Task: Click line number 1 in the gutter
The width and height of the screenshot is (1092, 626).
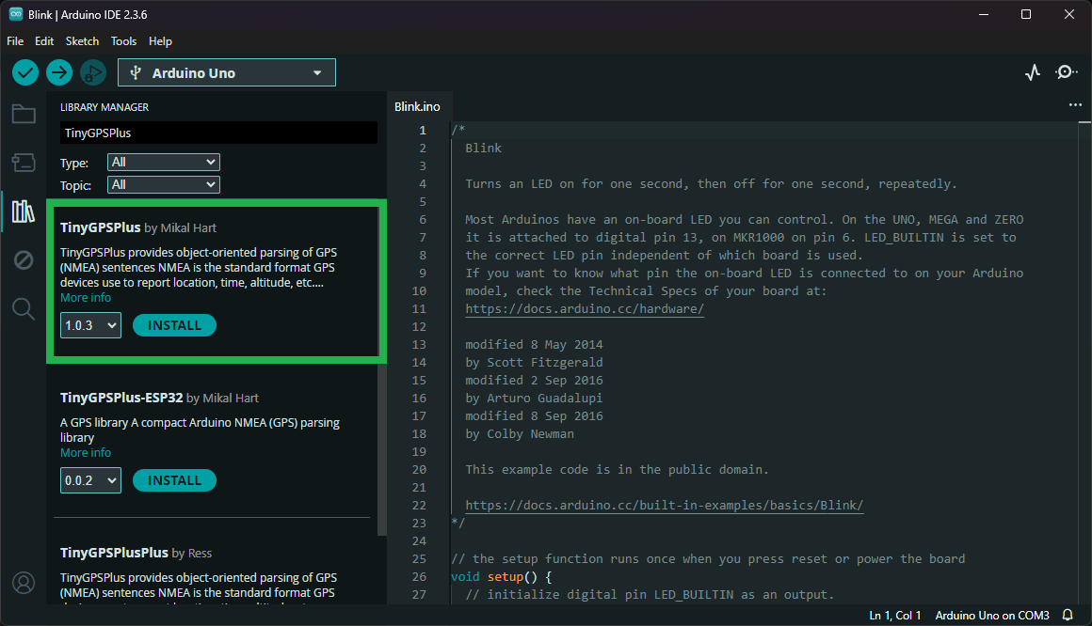Action: [422, 130]
